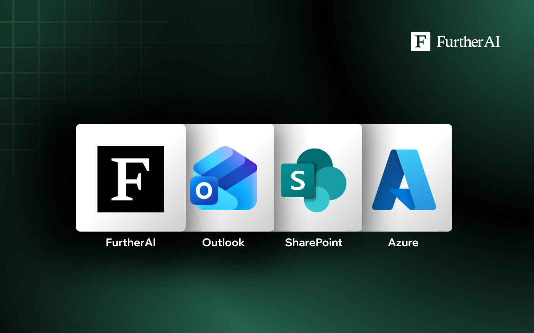534x333 pixels.
Task: Click the "Outlook" caption text
Action: (224, 242)
